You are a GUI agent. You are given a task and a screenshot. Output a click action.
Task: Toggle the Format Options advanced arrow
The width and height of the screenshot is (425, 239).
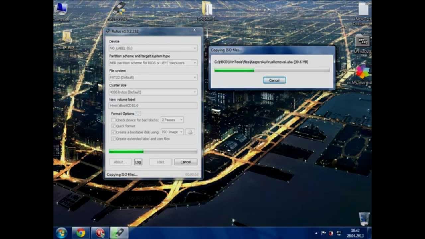point(138,114)
